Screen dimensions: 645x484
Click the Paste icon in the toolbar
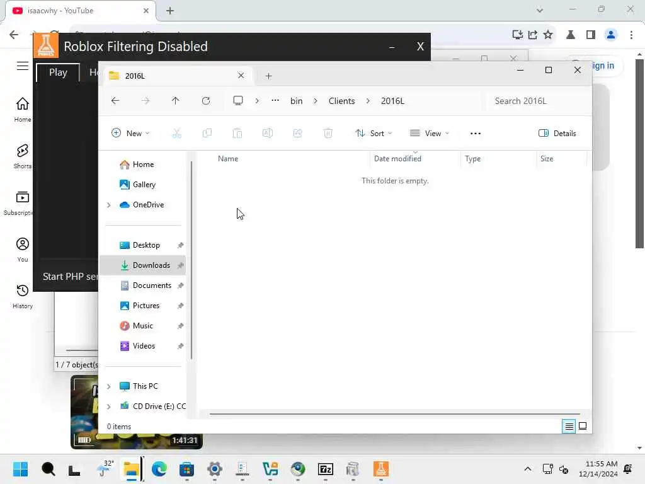click(237, 134)
